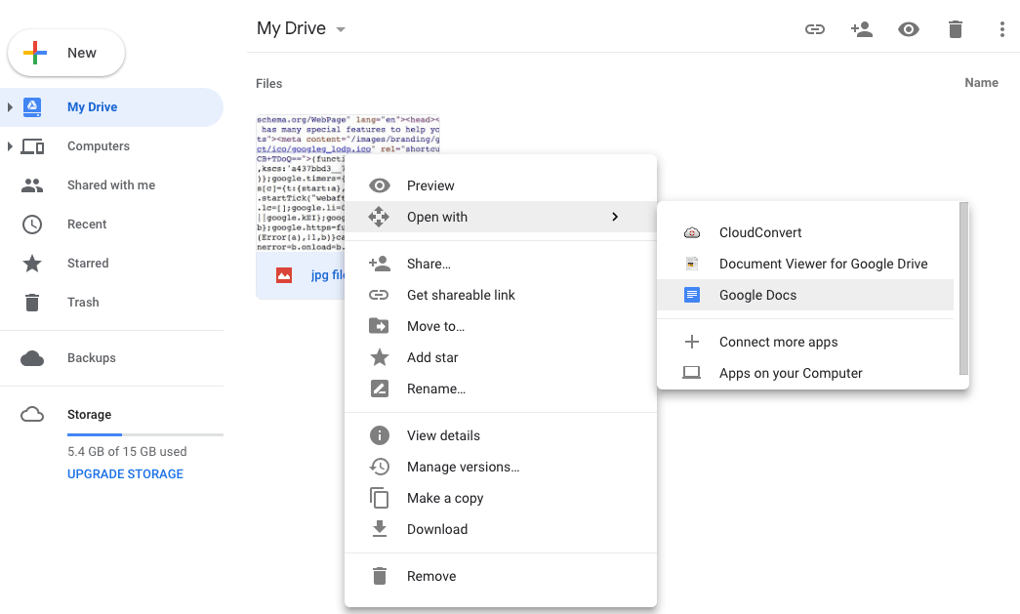The image size is (1020, 614).
Task: Choose Open with in the context menu
Action: tap(501, 217)
